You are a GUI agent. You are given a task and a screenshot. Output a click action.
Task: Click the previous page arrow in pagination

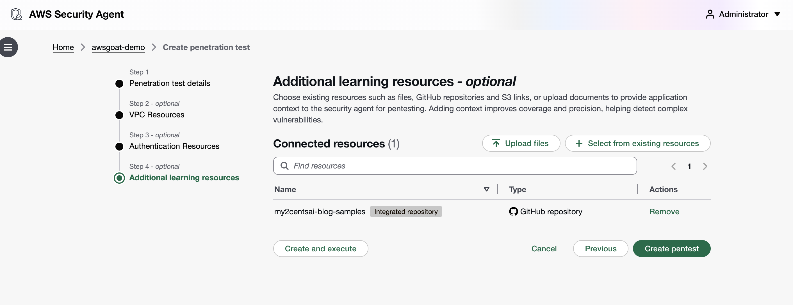[x=674, y=166]
